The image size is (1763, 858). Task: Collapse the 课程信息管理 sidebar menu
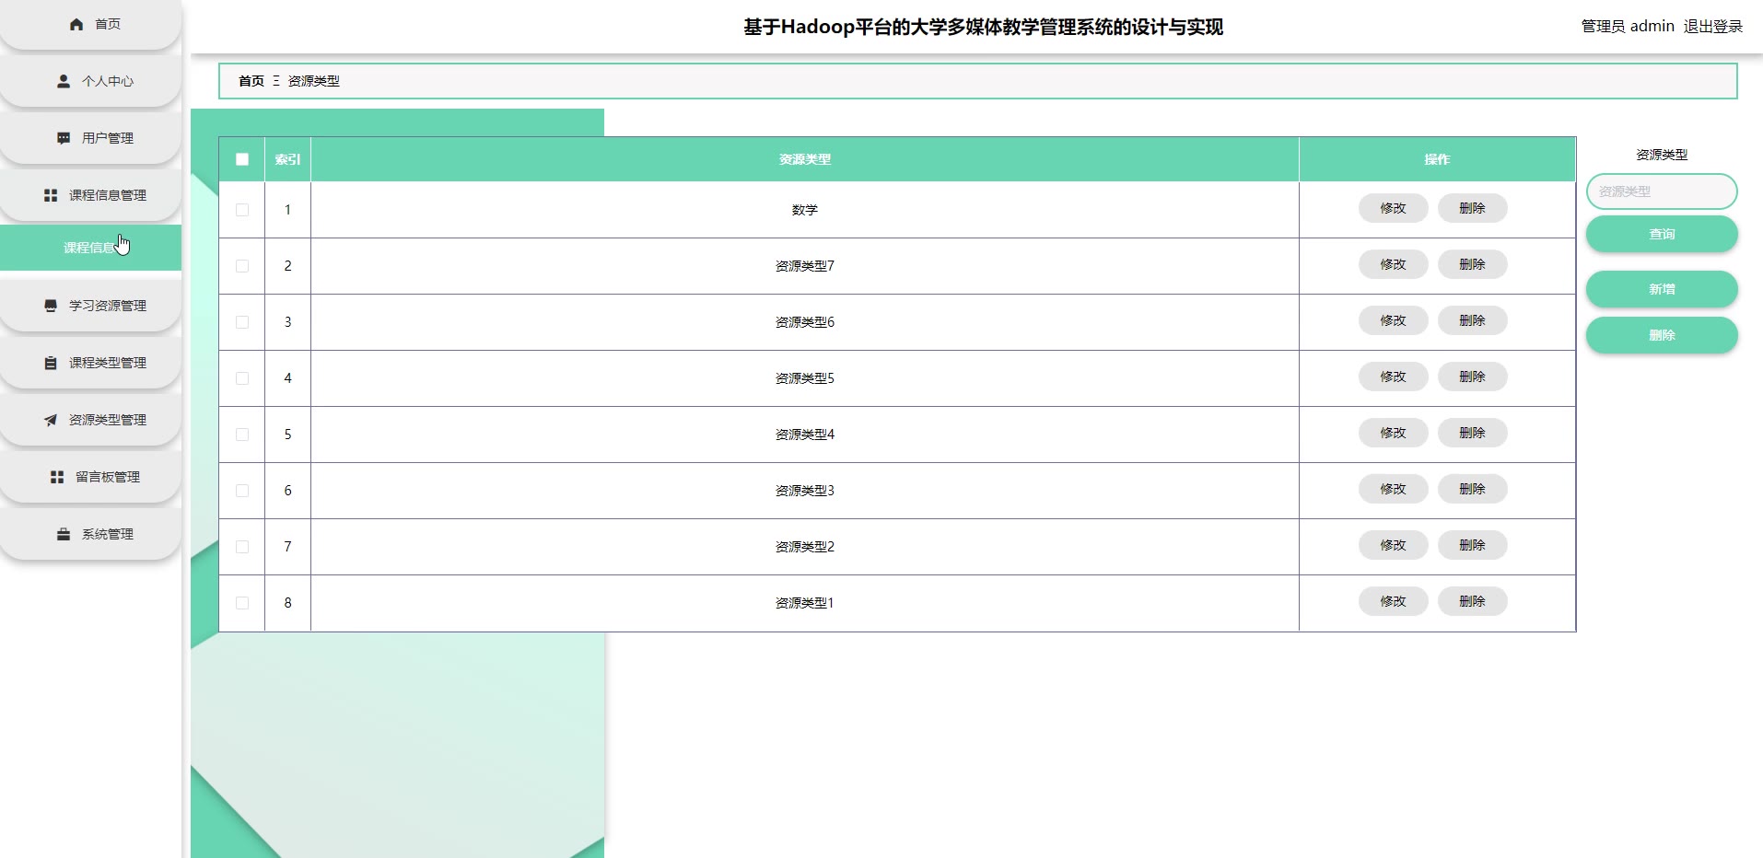[90, 195]
